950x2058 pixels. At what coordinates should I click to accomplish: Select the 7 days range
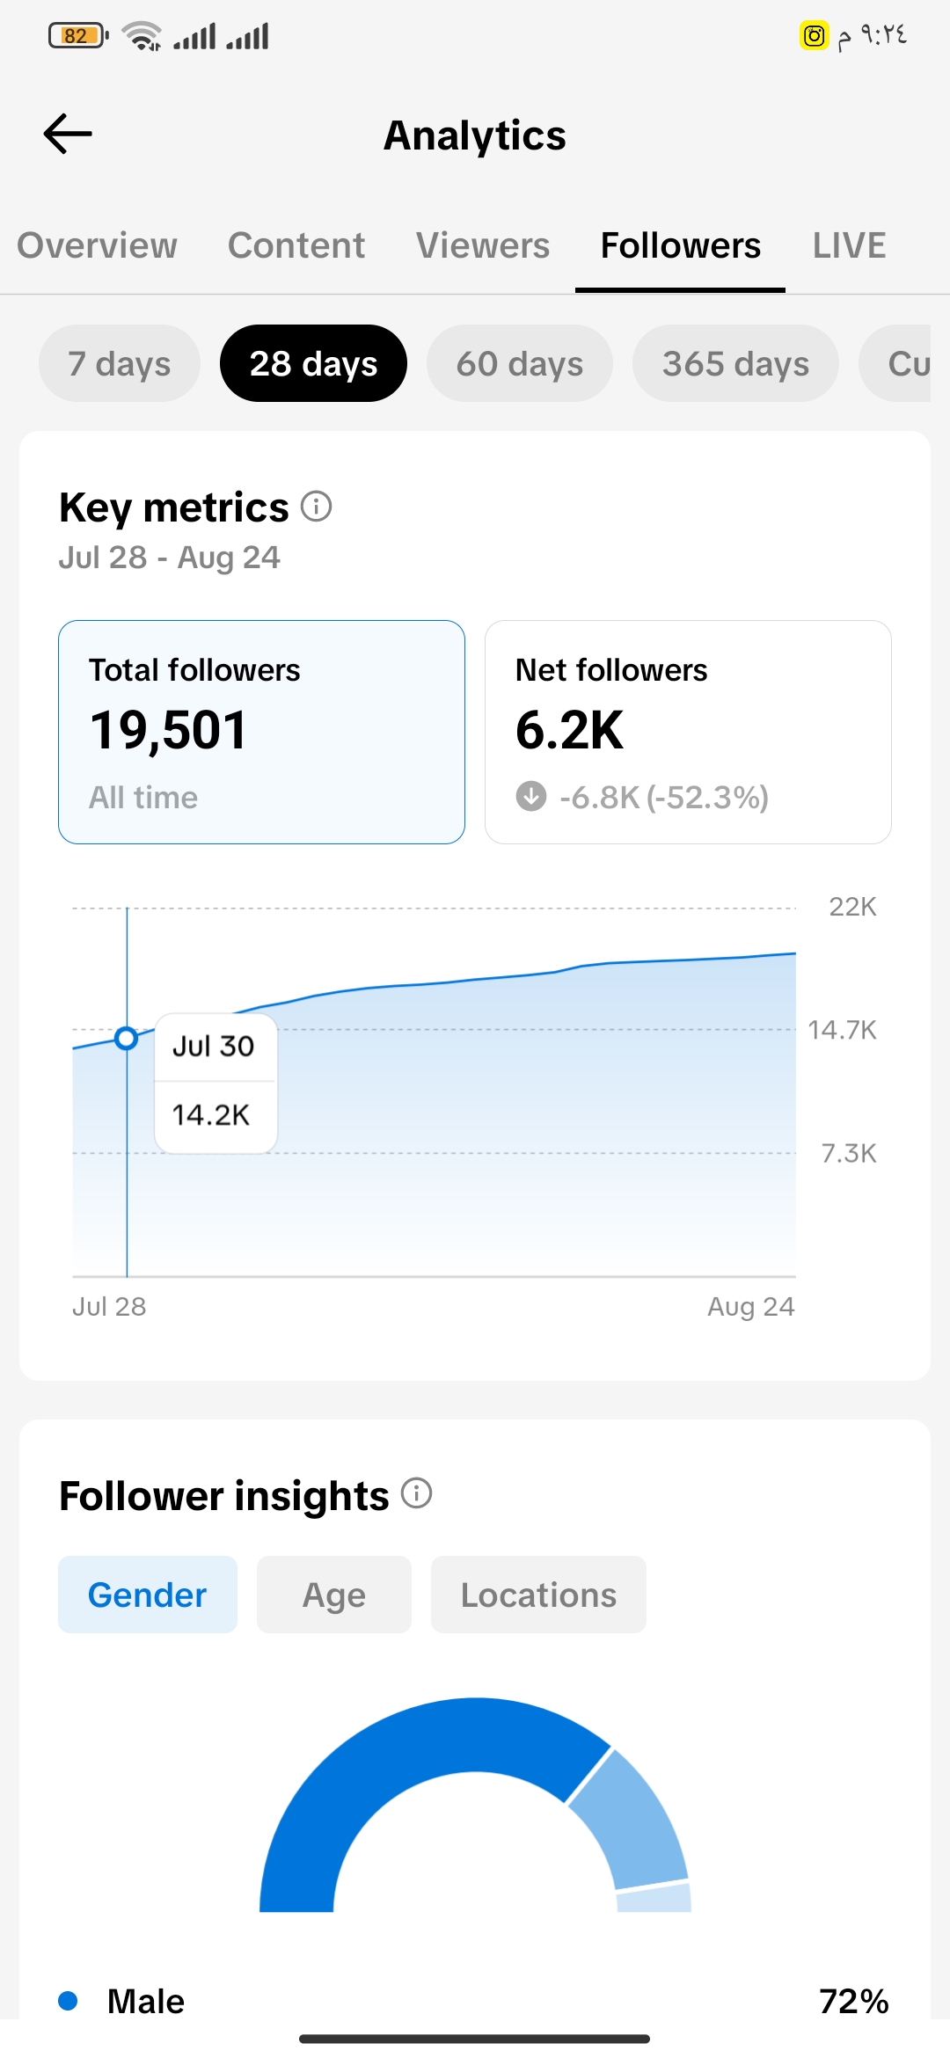click(120, 363)
